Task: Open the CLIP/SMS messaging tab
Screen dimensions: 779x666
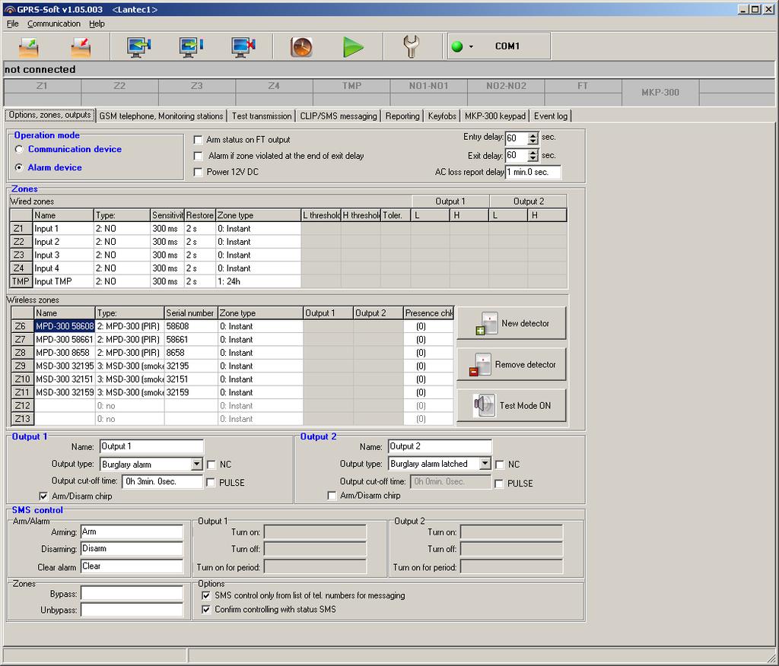Action: [339, 116]
